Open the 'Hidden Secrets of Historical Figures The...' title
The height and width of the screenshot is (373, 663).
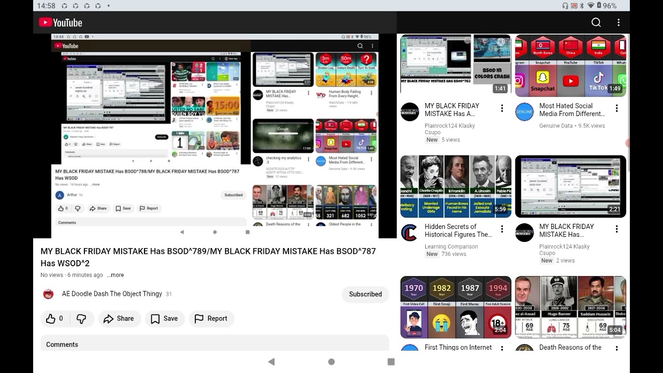458,231
